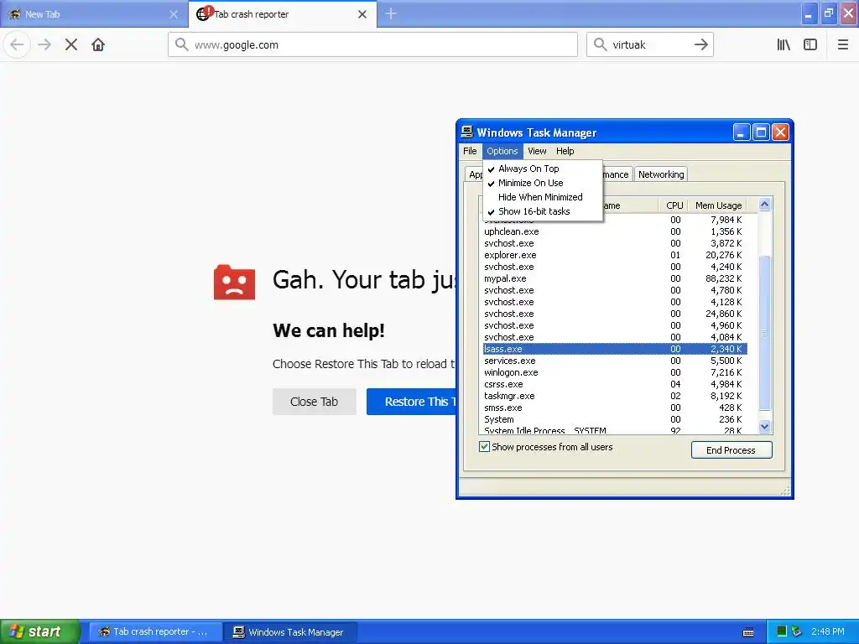Image resolution: width=859 pixels, height=644 pixels.
Task: Sort processes by Mem Usage column header
Action: pos(718,205)
